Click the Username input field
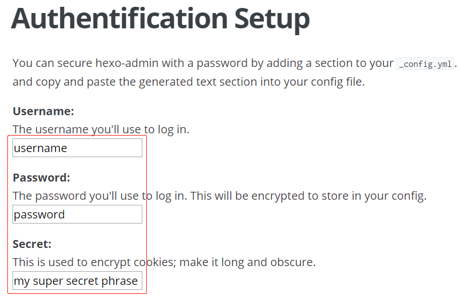460x299 pixels. coord(77,148)
